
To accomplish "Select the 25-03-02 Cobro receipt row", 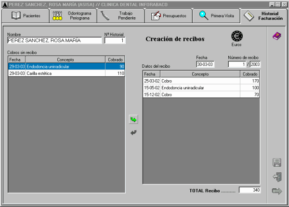I will pos(201,81).
